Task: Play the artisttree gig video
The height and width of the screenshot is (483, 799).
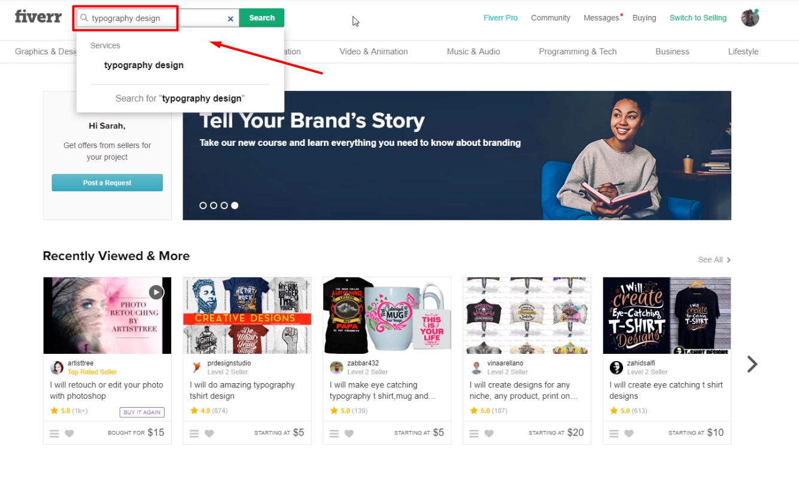Action: (156, 292)
